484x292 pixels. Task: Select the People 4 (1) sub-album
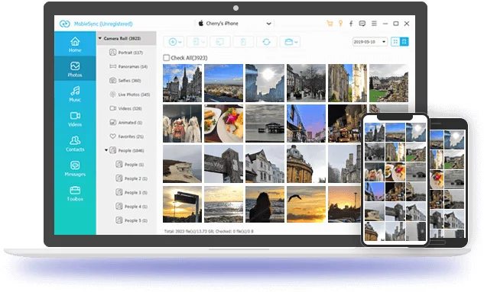[x=132, y=207]
